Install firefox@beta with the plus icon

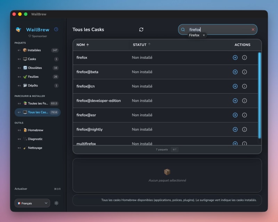[235, 72]
